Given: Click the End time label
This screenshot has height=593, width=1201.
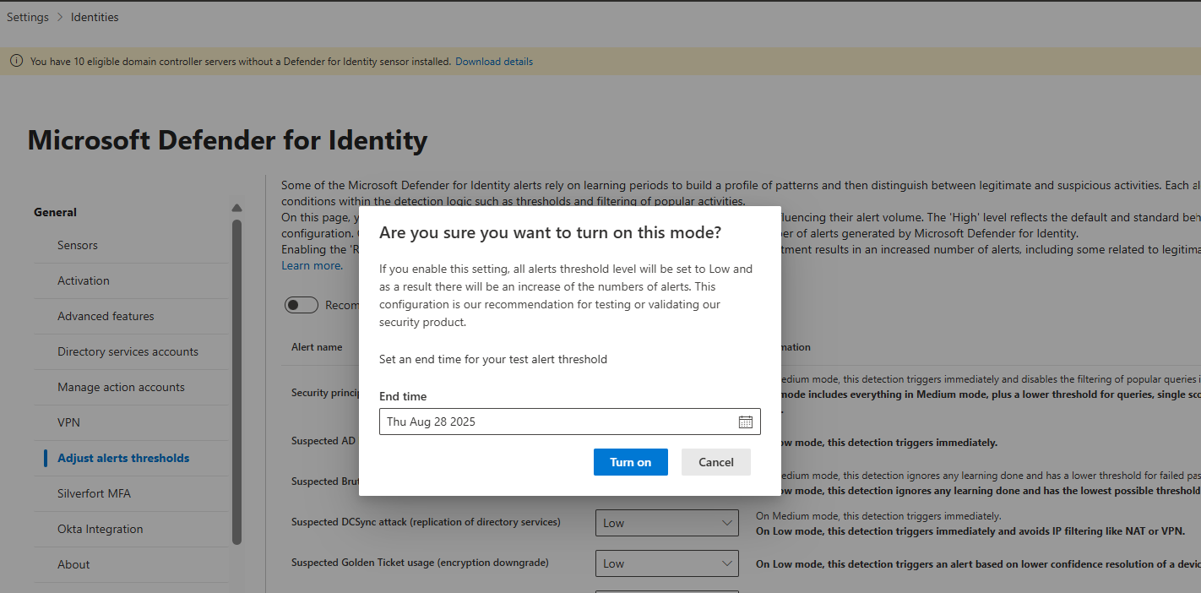Looking at the screenshot, I should [403, 396].
